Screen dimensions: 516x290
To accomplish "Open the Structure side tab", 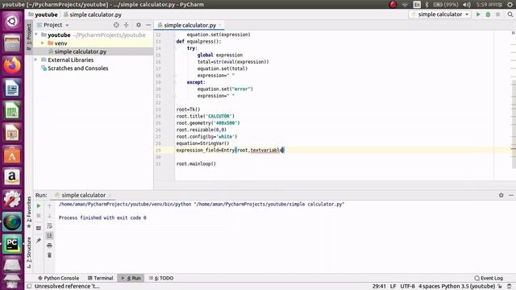I will coord(29,253).
